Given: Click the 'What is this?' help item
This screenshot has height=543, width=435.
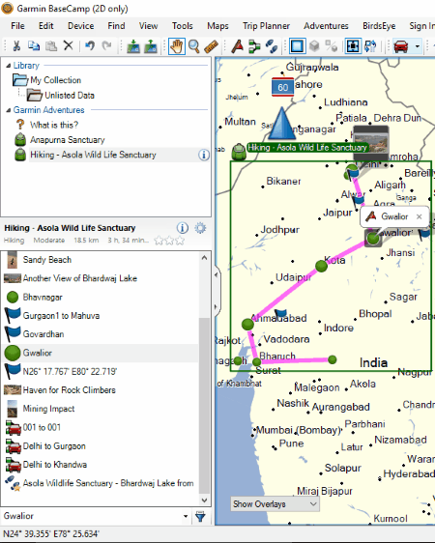Looking at the screenshot, I should [x=54, y=125].
